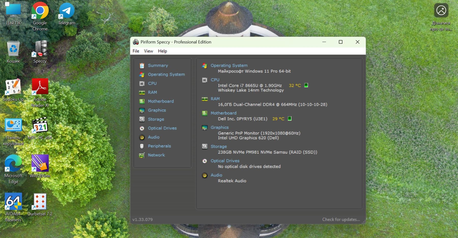
Task: Click the CPU icon in summary panel
Action: click(205, 80)
